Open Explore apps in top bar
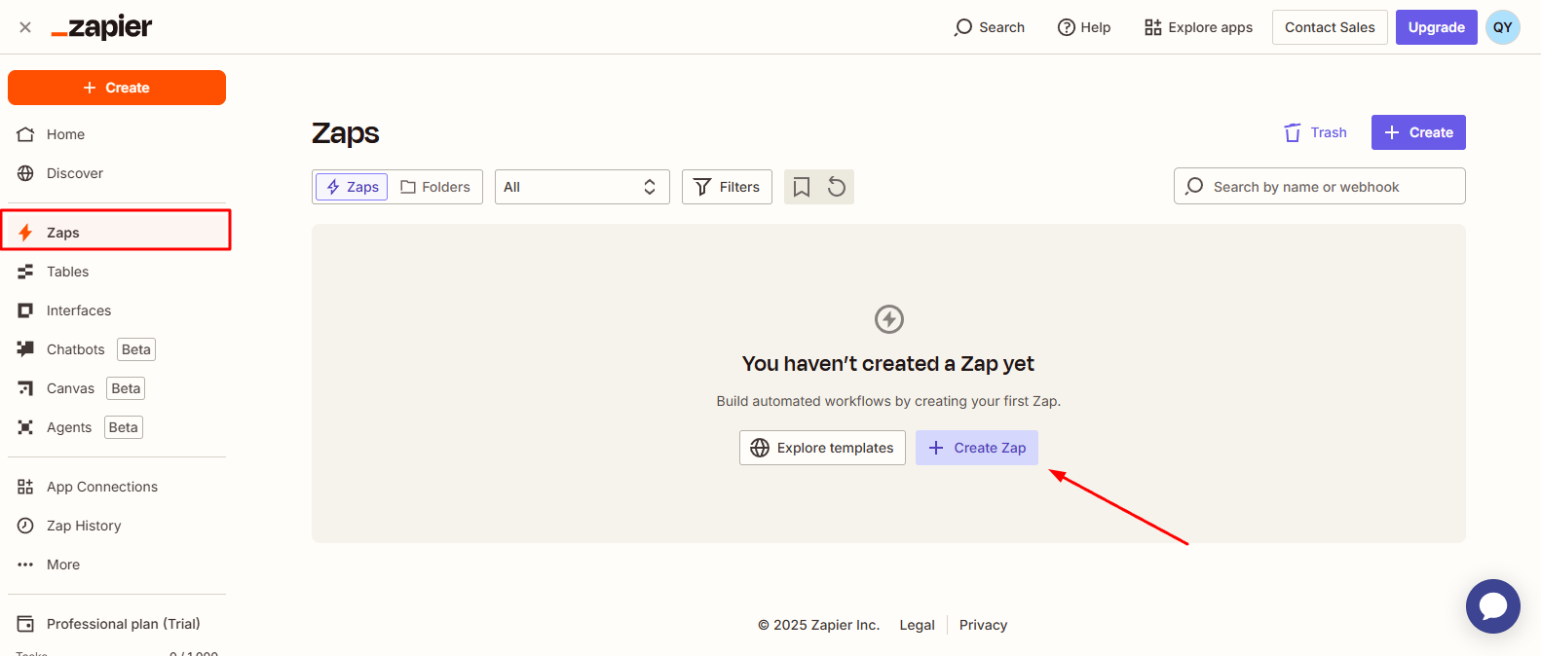Image resolution: width=1541 pixels, height=656 pixels. (x=1198, y=27)
